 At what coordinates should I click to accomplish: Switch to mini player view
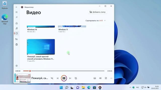coord(106,78)
